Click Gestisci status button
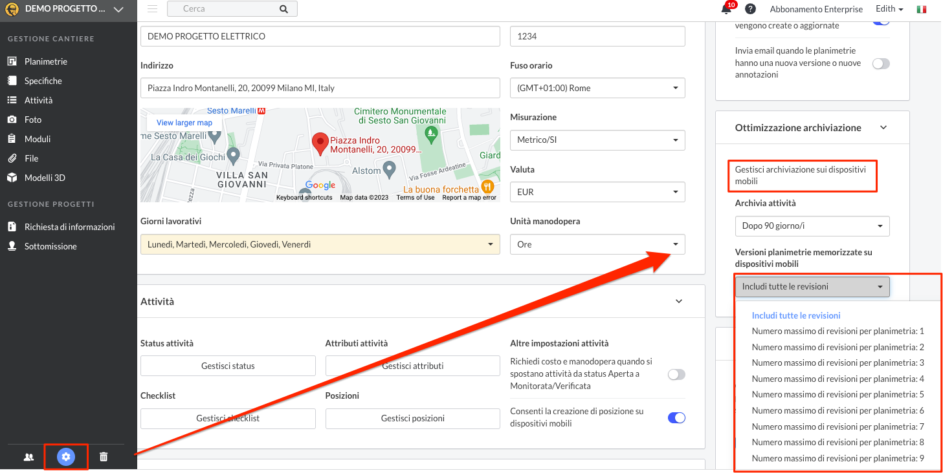The image size is (943, 473). [228, 366]
